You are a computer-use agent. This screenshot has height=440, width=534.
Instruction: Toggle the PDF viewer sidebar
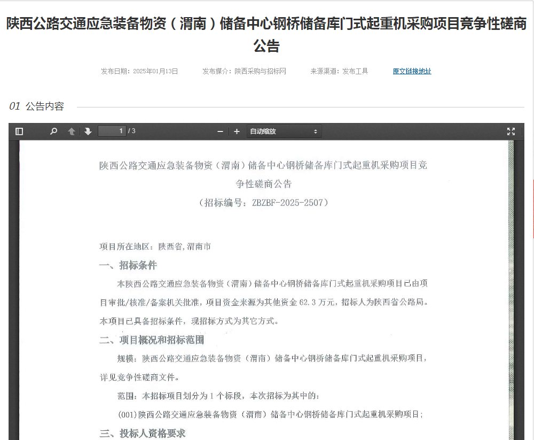coord(19,132)
